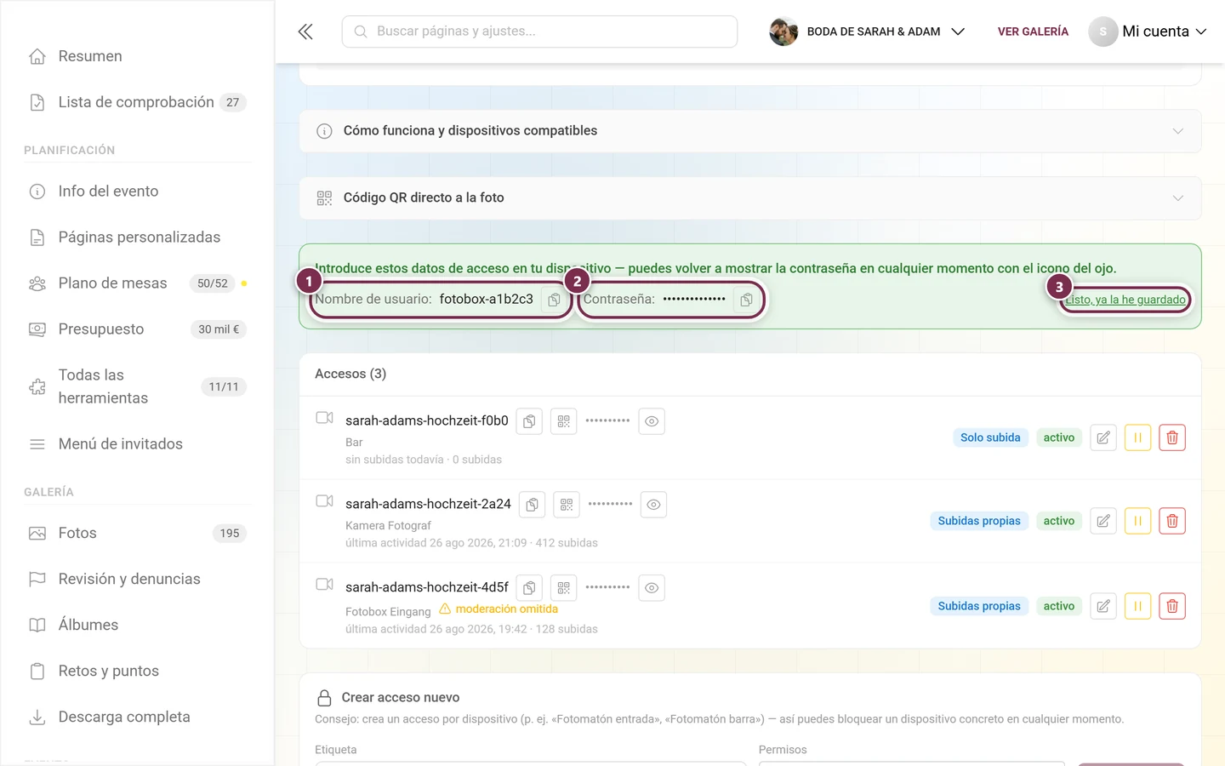Show QR code for sarah-adams-hochzeit-f0b0
The width and height of the screenshot is (1225, 766).
click(x=563, y=421)
